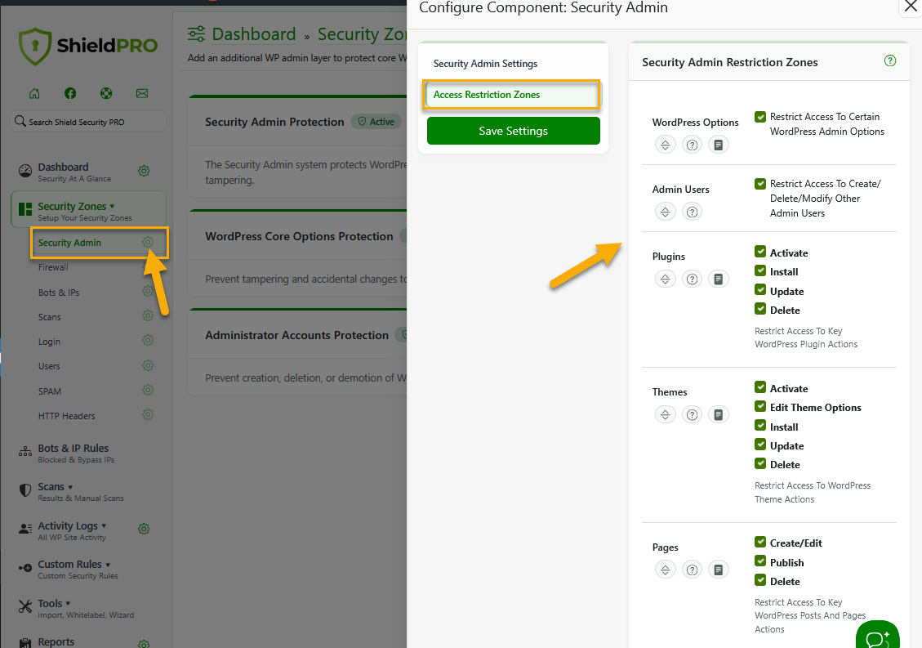The width and height of the screenshot is (922, 648).
Task: Open Scans submenu gear config icon
Action: pyautogui.click(x=148, y=315)
